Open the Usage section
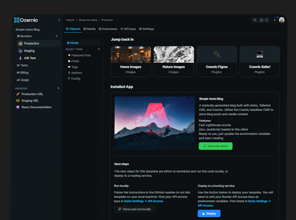This screenshot has height=220, width=296. 23,80
